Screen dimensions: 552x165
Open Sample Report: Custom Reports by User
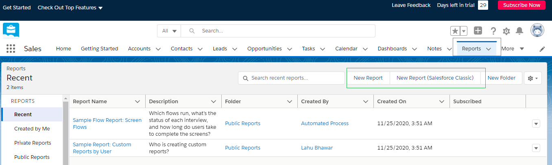(102, 148)
